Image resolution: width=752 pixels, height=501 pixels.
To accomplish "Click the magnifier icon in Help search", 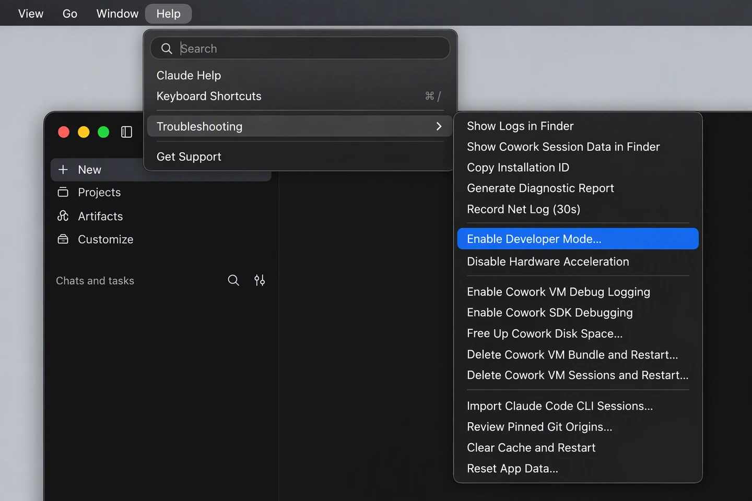I will [x=167, y=49].
